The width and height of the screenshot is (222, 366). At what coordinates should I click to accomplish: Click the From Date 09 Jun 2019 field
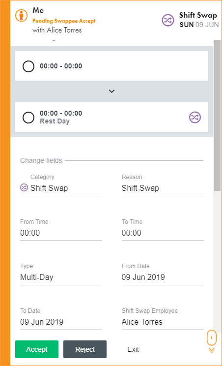[x=163, y=277]
